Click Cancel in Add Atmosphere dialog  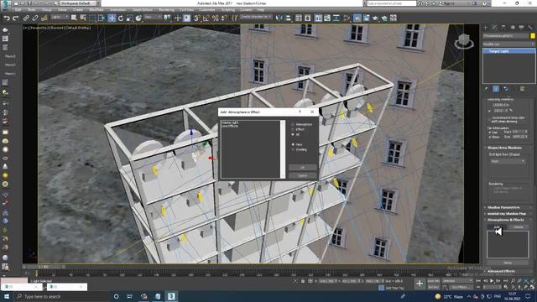click(x=302, y=175)
